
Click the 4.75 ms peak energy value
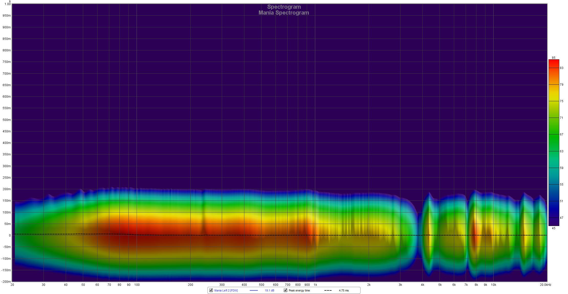click(344, 290)
